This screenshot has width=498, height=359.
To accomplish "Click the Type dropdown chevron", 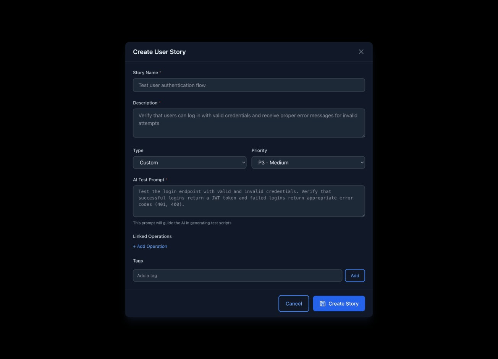I will click(x=243, y=162).
